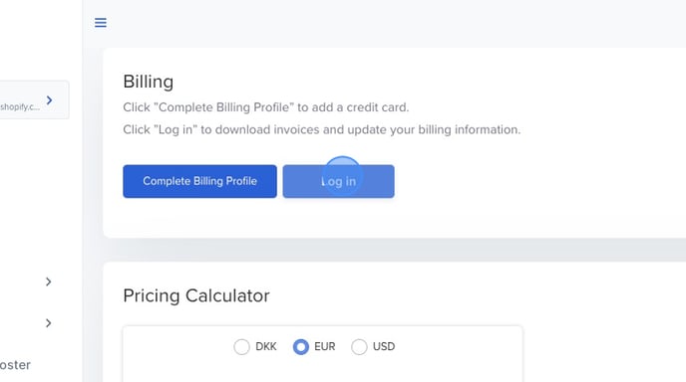Click the EUR text label
686x382 pixels.
[x=325, y=346]
